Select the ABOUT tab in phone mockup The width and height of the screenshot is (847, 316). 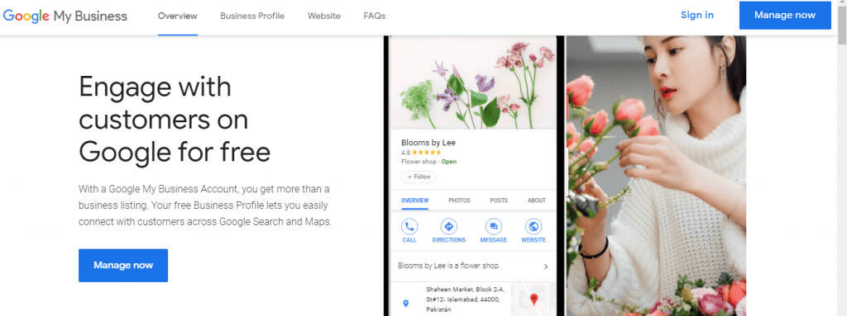tap(536, 200)
